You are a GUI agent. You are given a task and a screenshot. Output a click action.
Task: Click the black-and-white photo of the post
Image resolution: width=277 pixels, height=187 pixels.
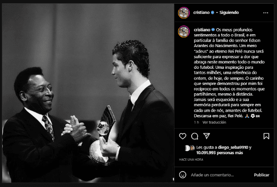coord(88,93)
